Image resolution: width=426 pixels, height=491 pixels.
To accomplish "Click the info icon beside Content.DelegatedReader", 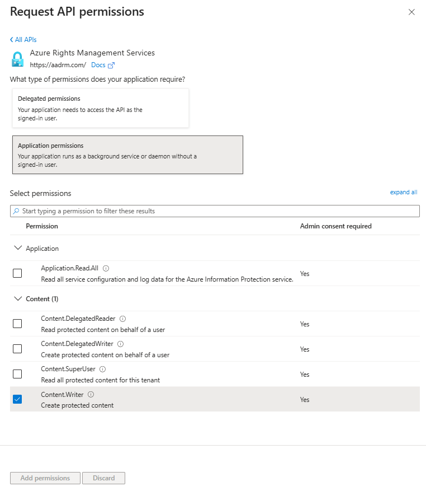I will tap(123, 319).
